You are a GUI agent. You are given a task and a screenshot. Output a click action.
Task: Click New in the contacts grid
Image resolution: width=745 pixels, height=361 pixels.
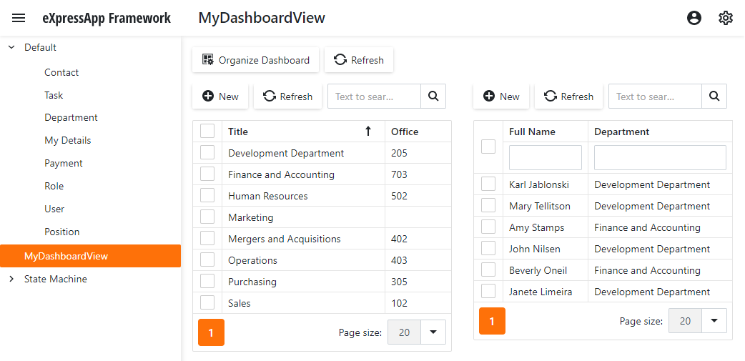(501, 97)
